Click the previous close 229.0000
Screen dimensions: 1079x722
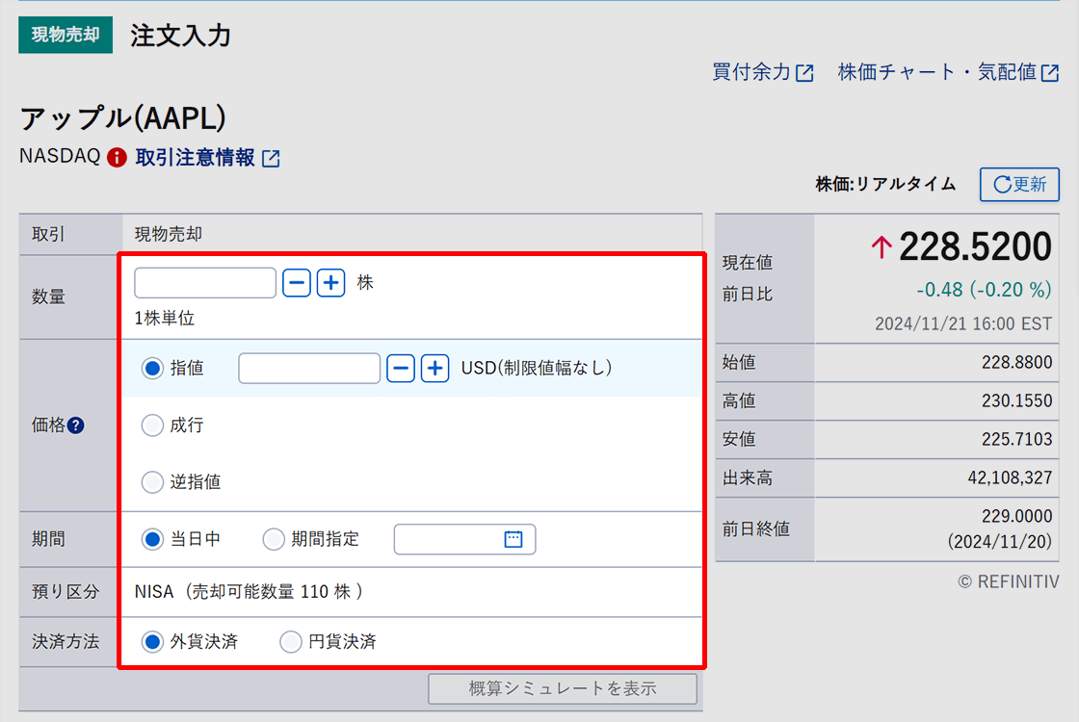point(1016,516)
